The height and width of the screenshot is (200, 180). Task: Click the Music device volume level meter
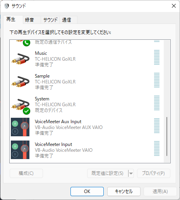157,58
